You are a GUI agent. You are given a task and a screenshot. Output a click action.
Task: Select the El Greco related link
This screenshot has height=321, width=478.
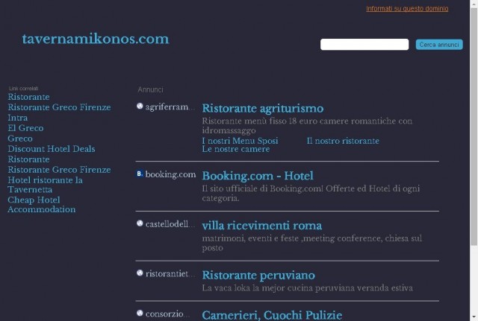25,128
